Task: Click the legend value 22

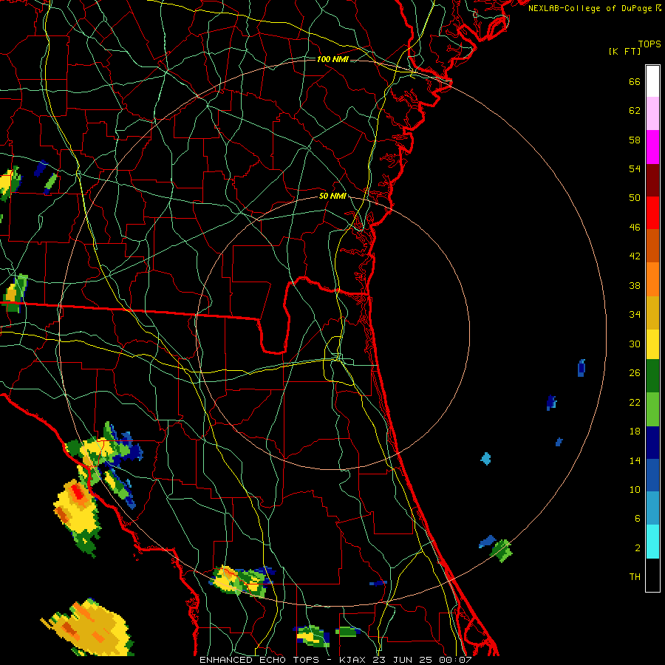Action: [635, 402]
